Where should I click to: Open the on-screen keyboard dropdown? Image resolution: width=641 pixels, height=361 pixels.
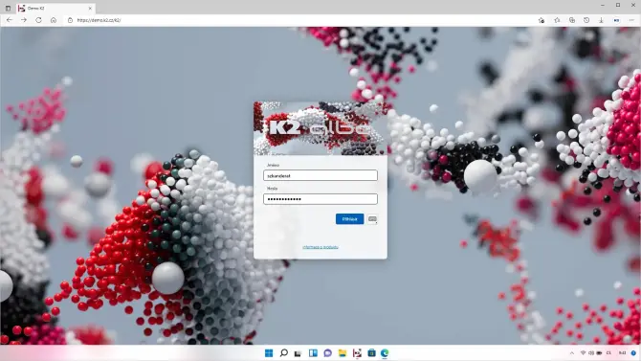(x=372, y=219)
